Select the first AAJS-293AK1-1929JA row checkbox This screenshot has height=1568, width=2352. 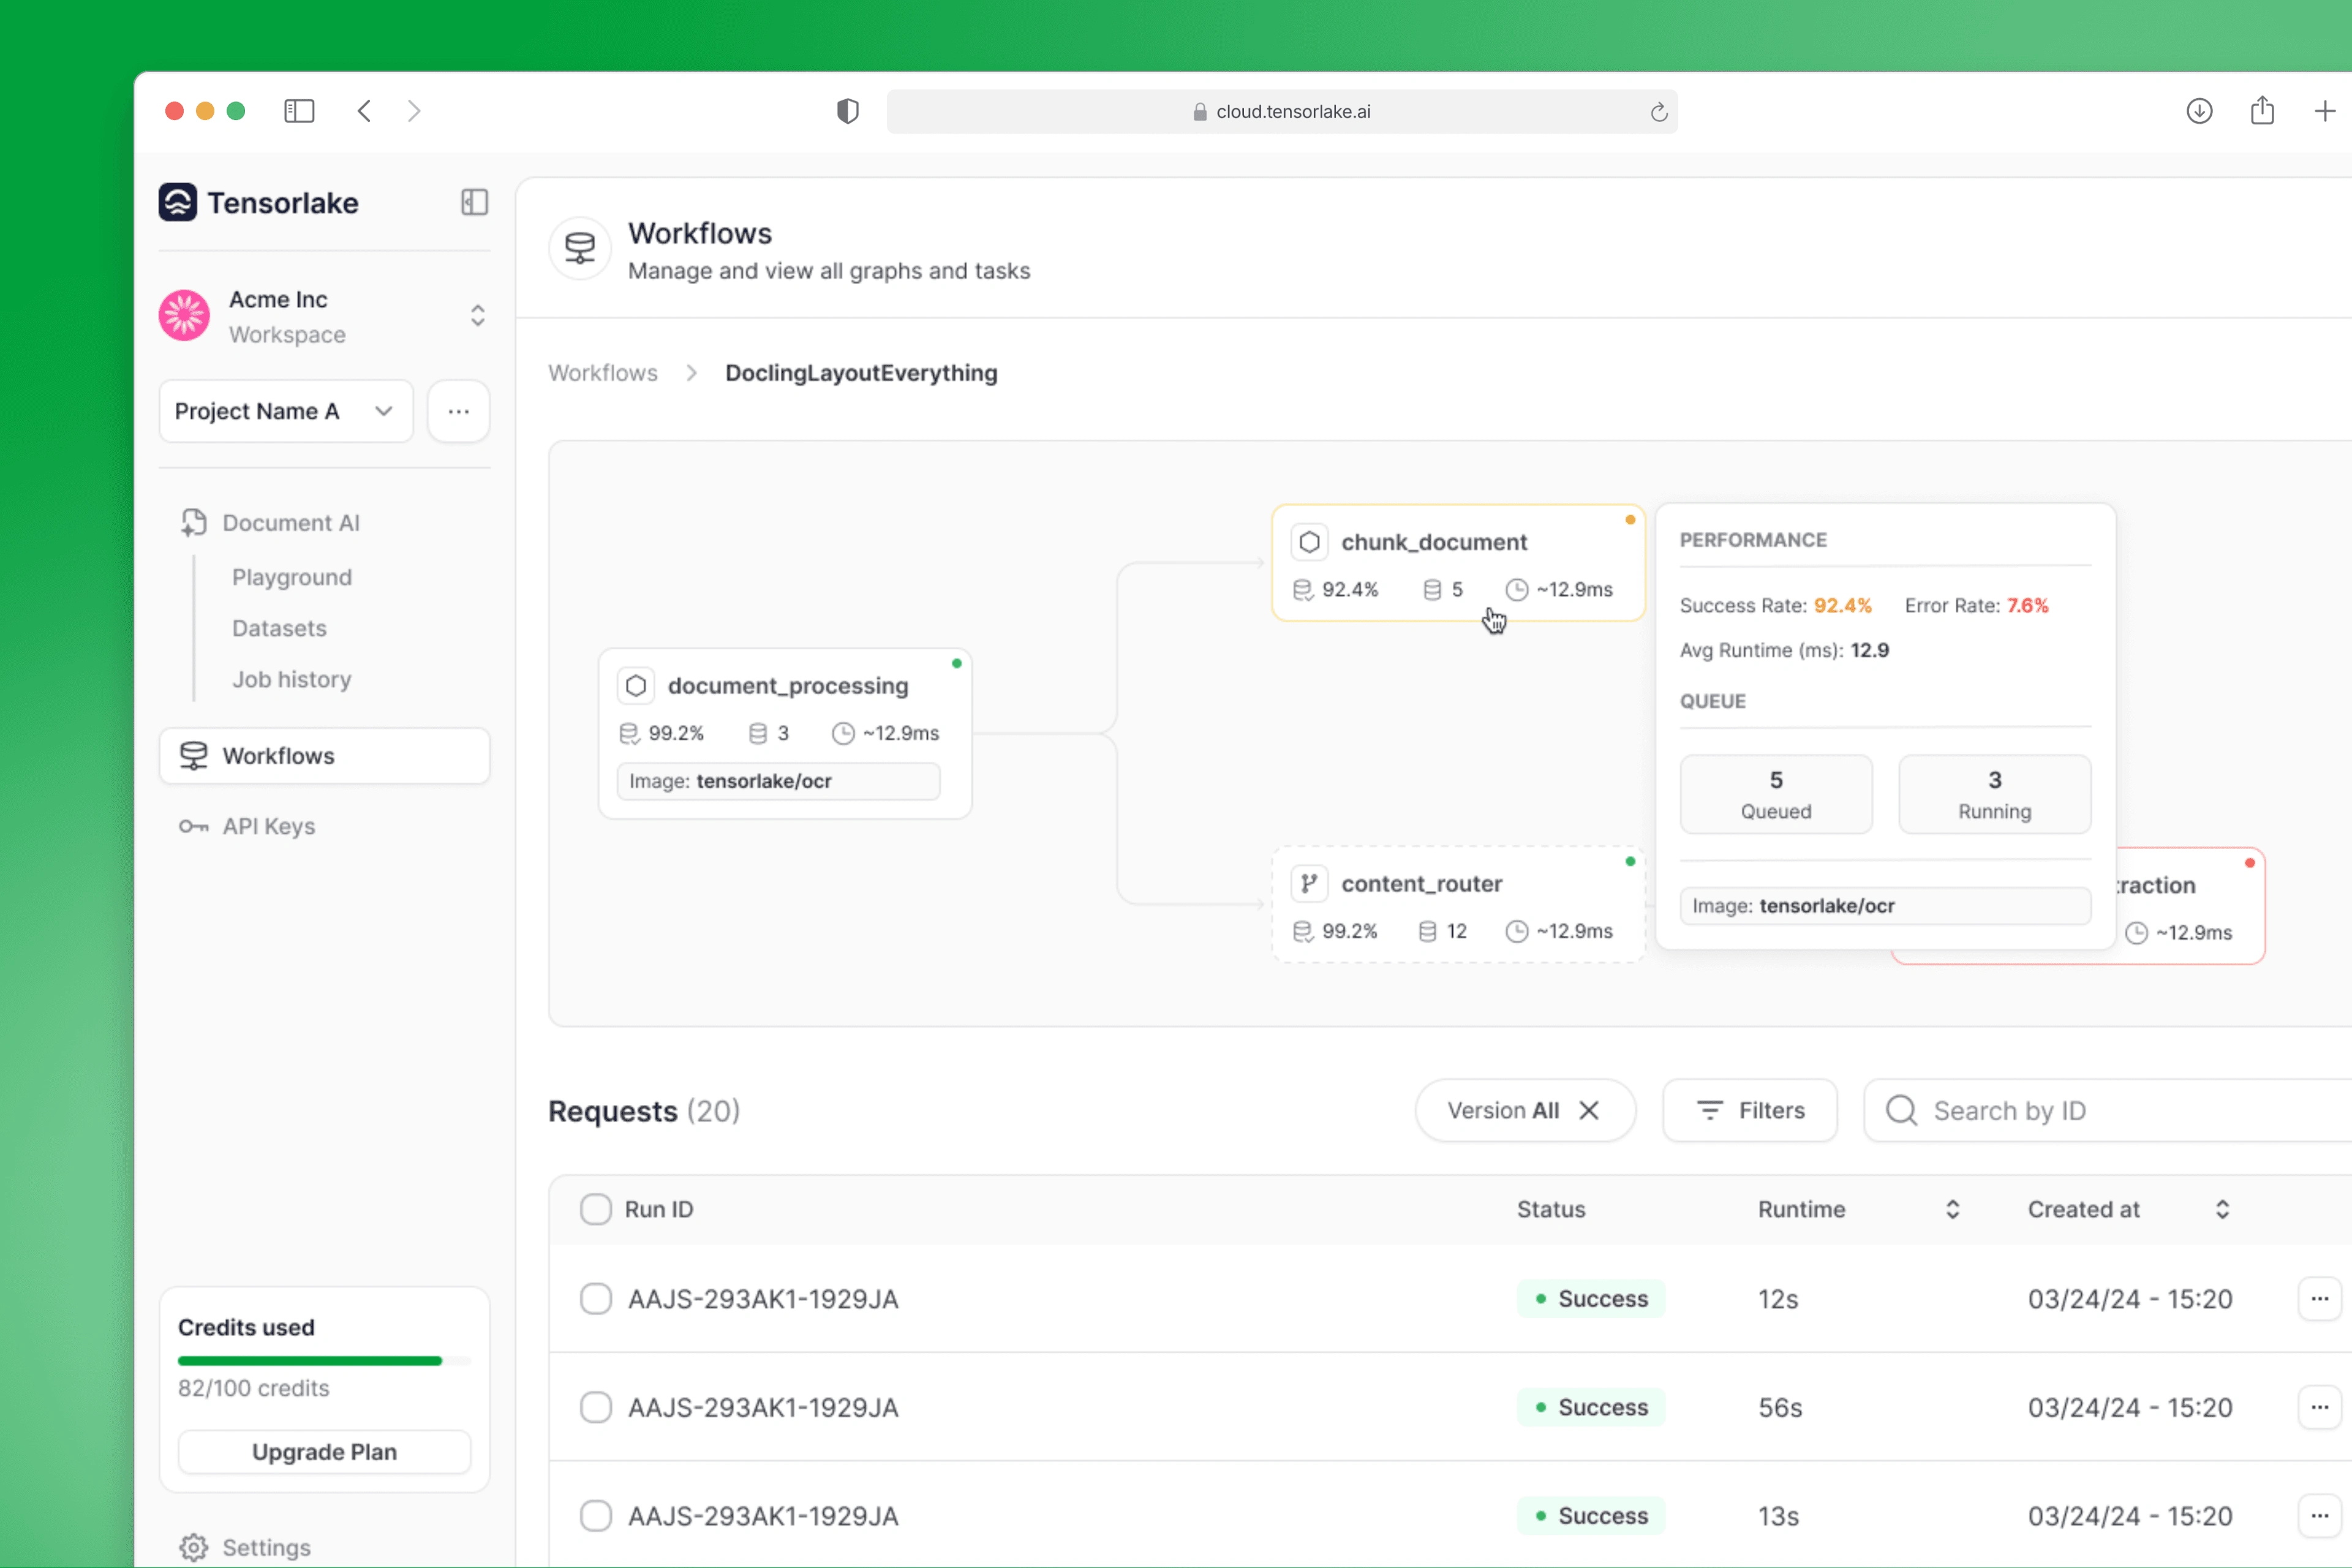[596, 1298]
